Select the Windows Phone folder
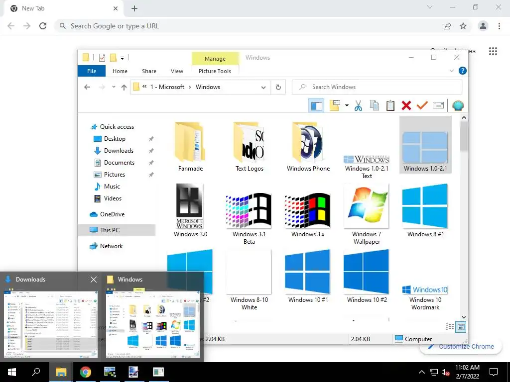Screen dimensions: 510x382 pos(308,147)
